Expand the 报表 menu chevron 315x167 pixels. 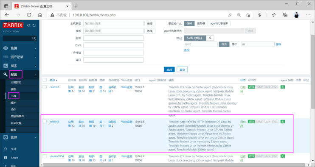coord(36,66)
